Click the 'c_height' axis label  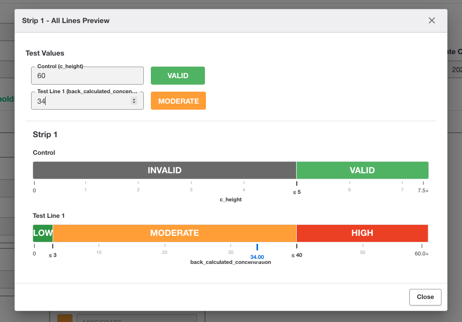point(230,199)
